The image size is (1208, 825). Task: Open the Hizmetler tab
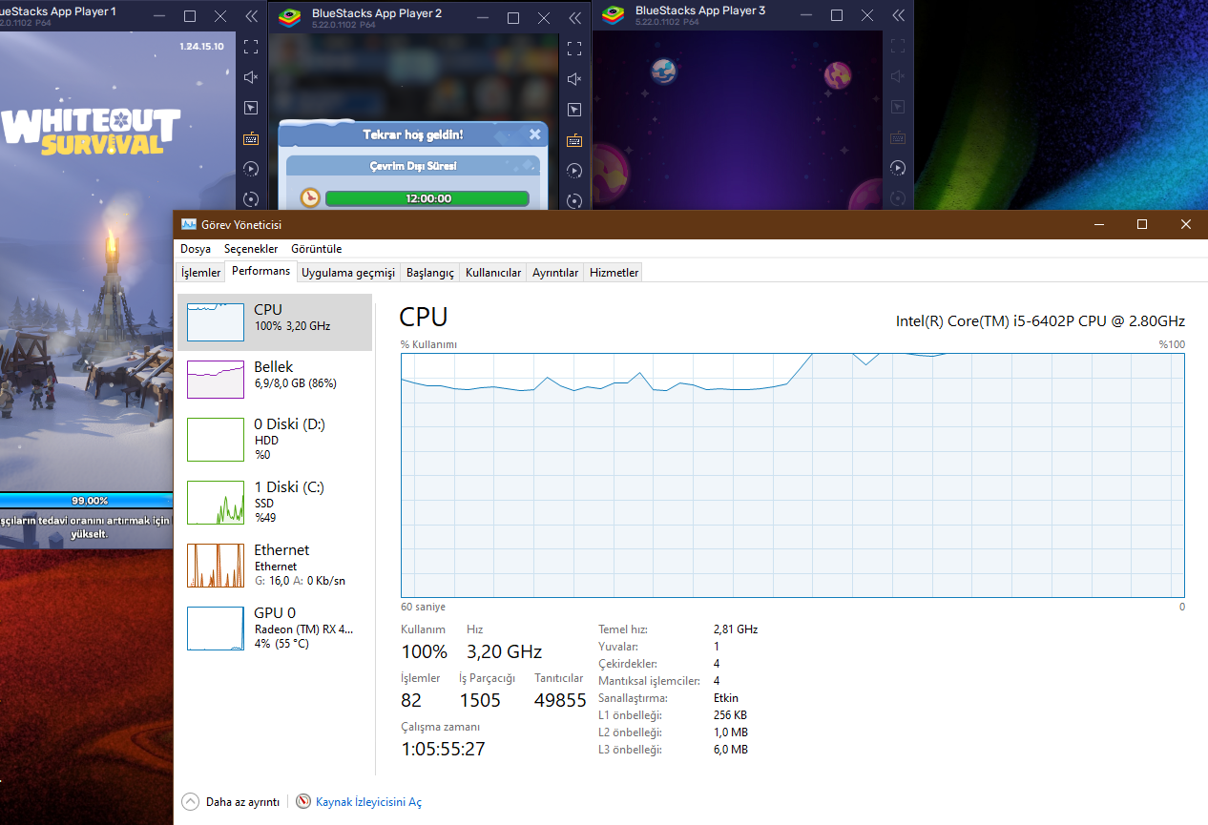pyautogui.click(x=614, y=273)
